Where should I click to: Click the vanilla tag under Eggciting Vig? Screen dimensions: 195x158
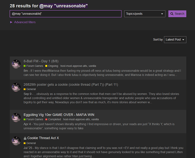(x=95, y=119)
